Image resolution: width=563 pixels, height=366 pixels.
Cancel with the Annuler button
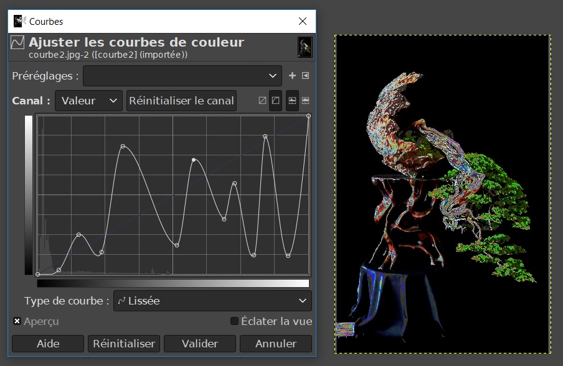click(x=276, y=344)
